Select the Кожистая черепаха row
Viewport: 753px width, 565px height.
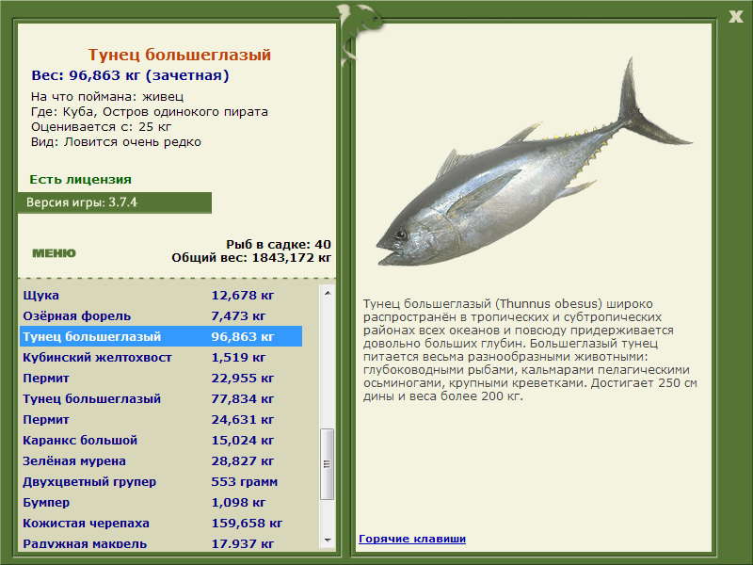[161, 523]
